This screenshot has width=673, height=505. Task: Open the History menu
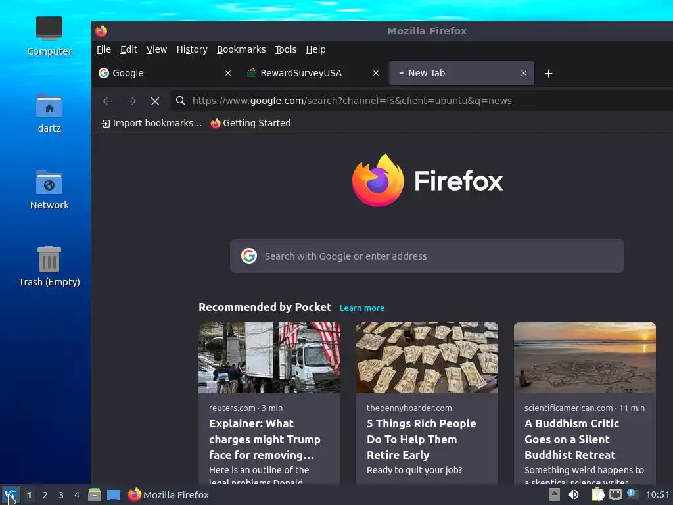click(x=192, y=49)
